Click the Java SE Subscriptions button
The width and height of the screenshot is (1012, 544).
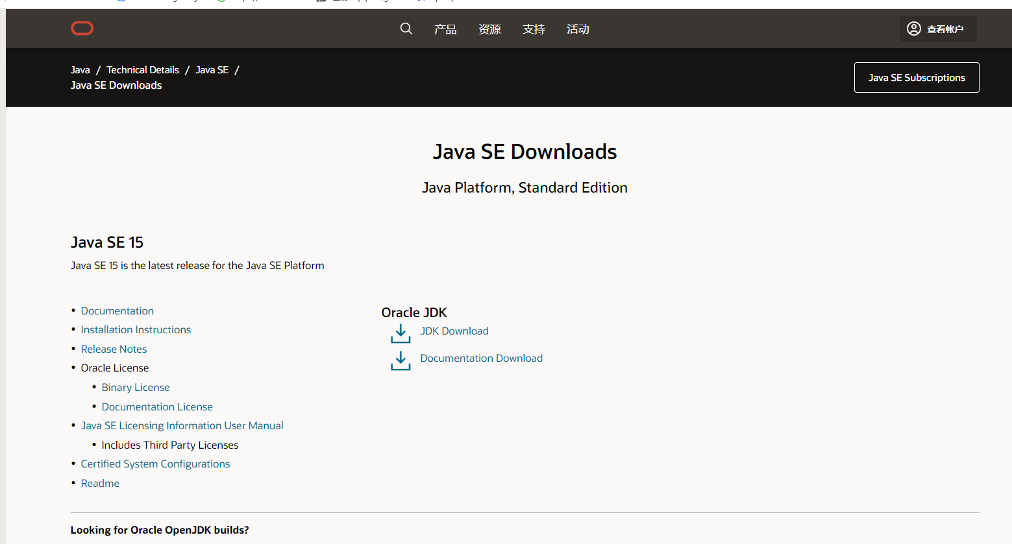click(917, 78)
